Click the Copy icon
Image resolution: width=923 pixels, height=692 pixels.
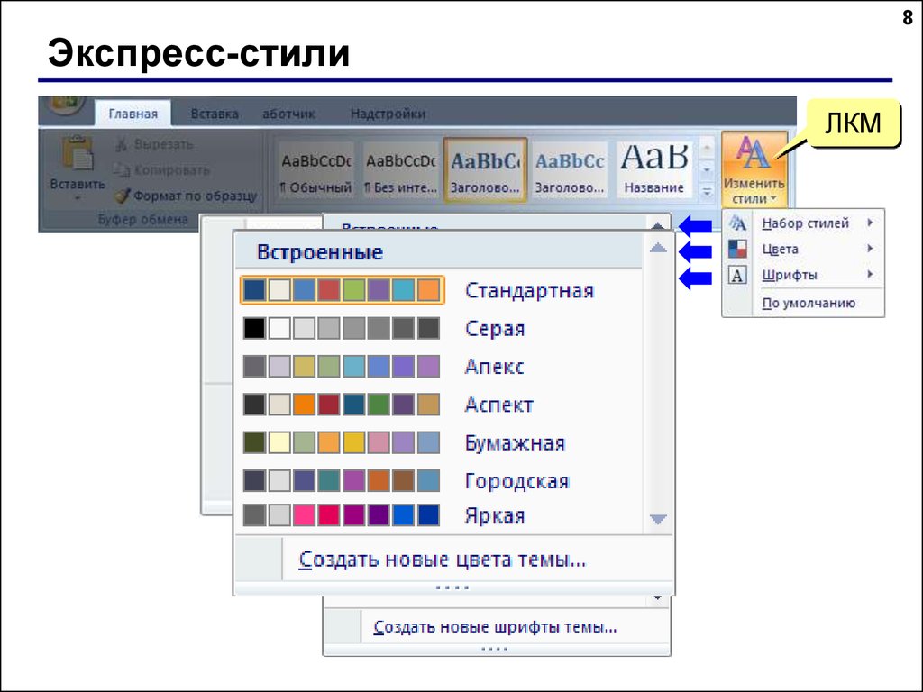(122, 170)
